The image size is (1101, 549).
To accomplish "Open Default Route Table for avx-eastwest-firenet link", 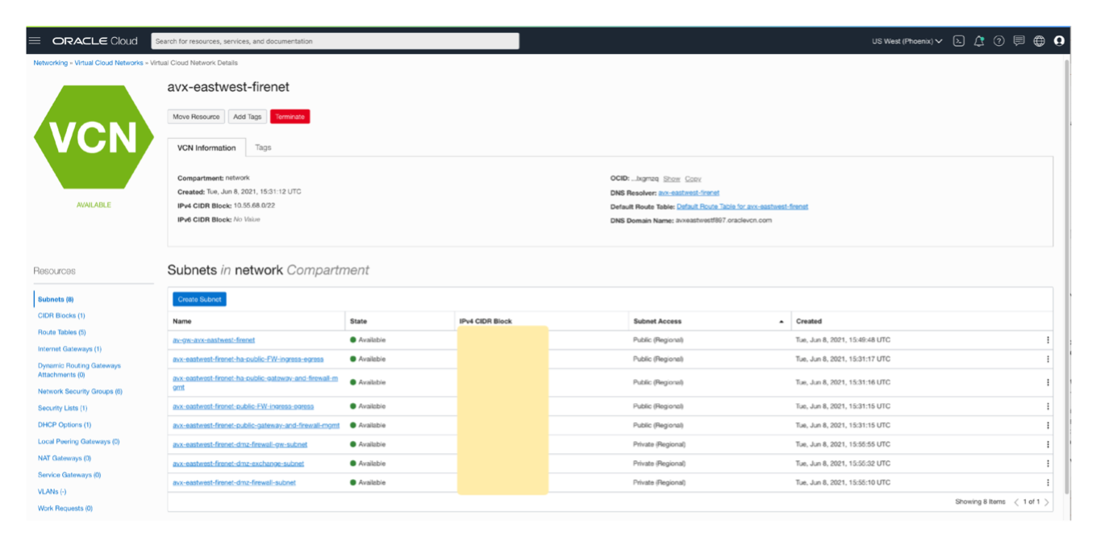I will pos(742,207).
